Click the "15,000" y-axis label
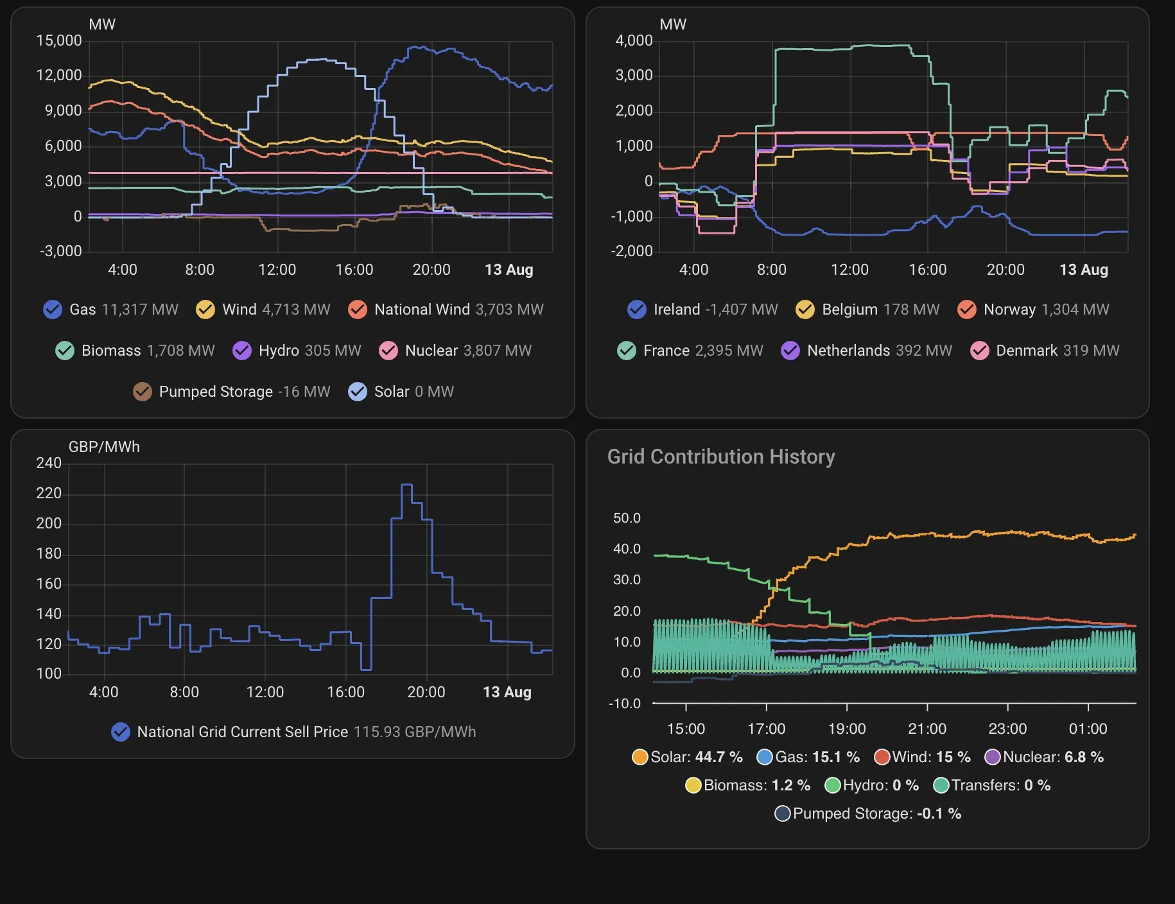The width and height of the screenshot is (1175, 904). [x=59, y=40]
